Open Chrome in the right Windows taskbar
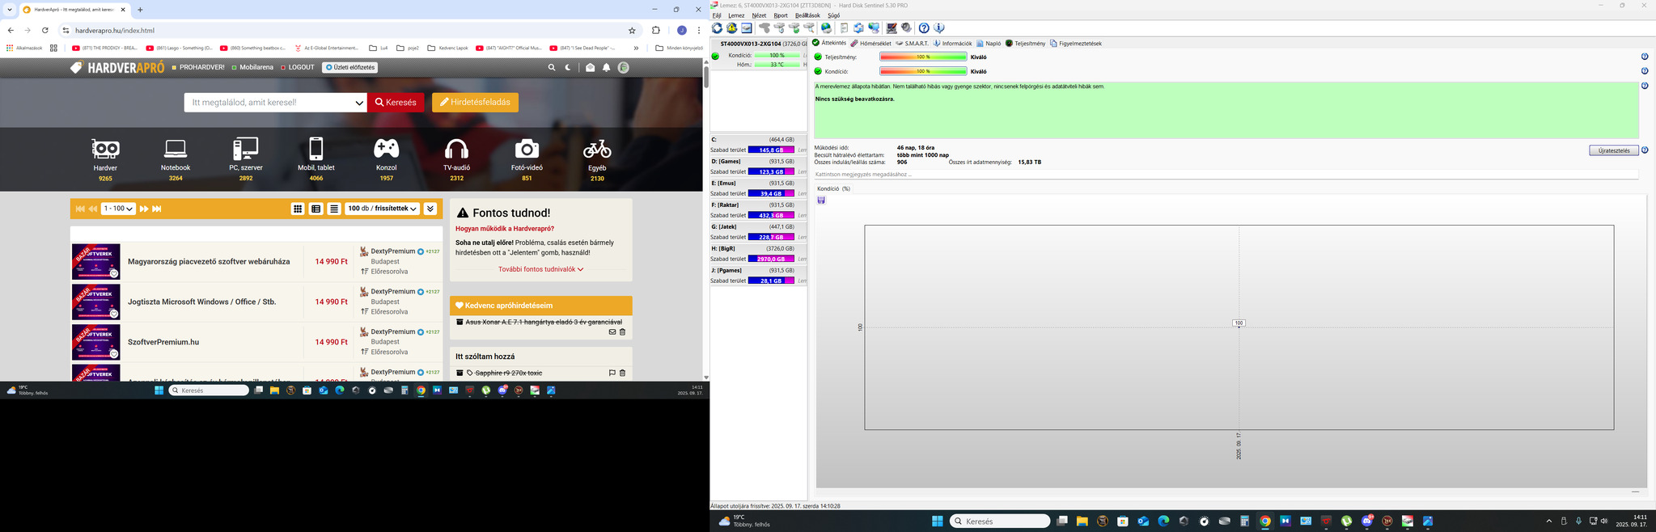 pos(1265,521)
